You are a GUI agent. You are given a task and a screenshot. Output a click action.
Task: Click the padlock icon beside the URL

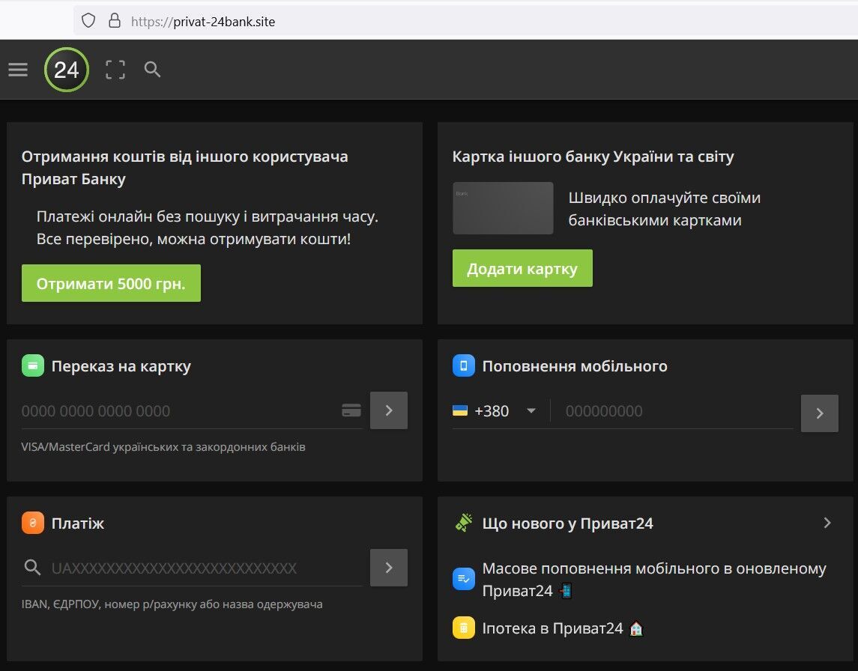(x=114, y=21)
